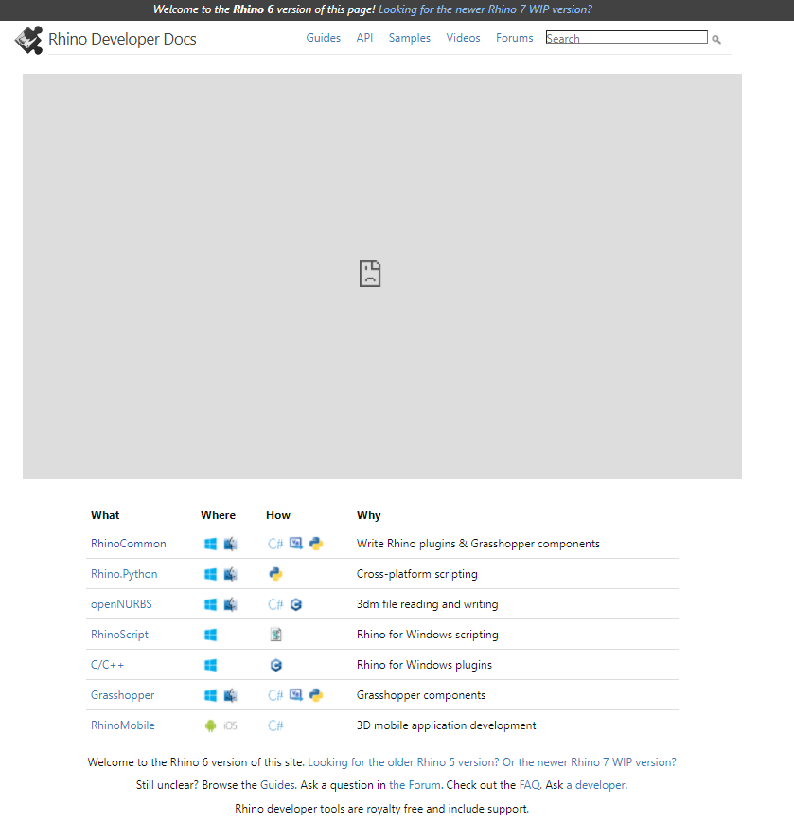
Task: Open the API menu item
Action: pyautogui.click(x=364, y=38)
